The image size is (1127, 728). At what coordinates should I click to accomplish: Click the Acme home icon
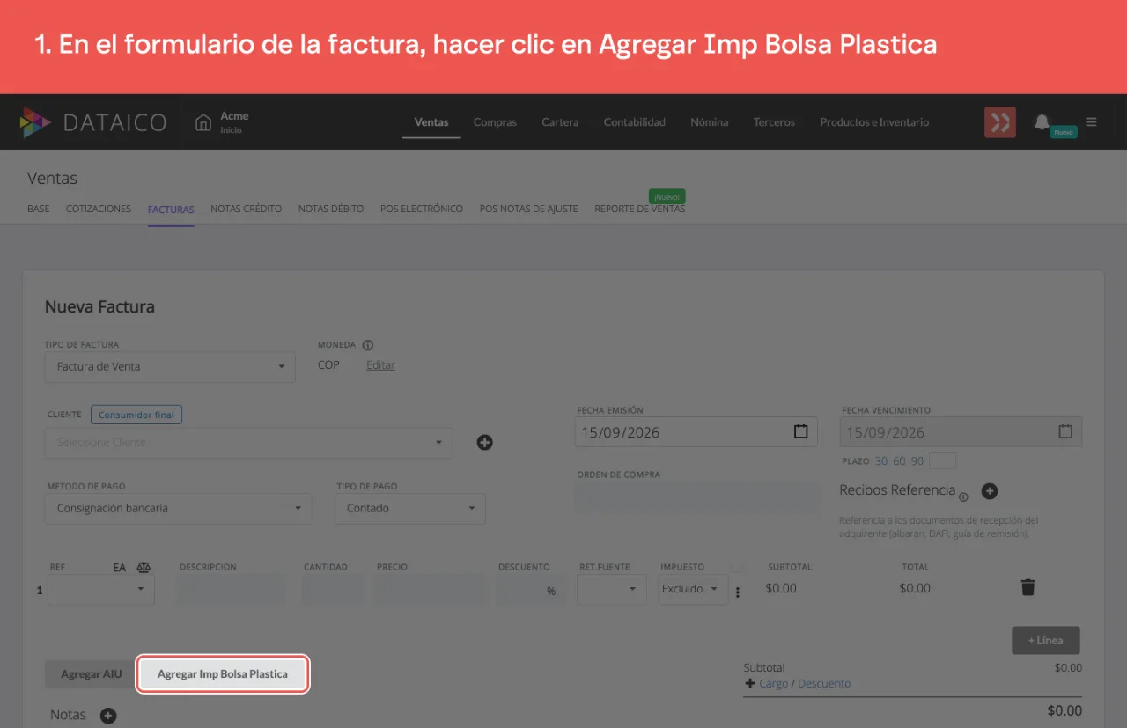coord(203,121)
